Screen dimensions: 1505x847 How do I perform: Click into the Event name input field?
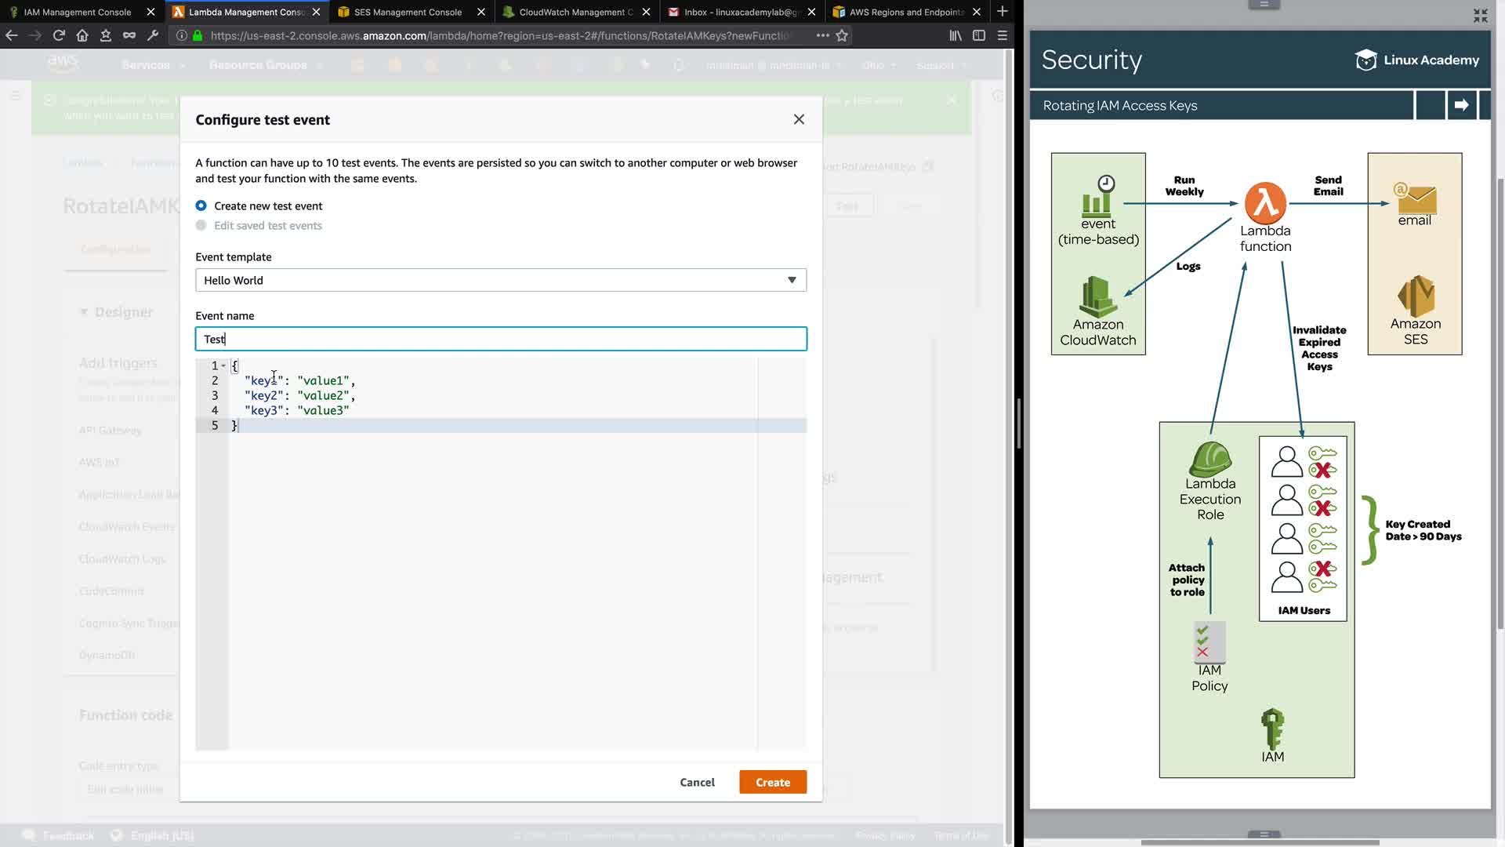500,339
